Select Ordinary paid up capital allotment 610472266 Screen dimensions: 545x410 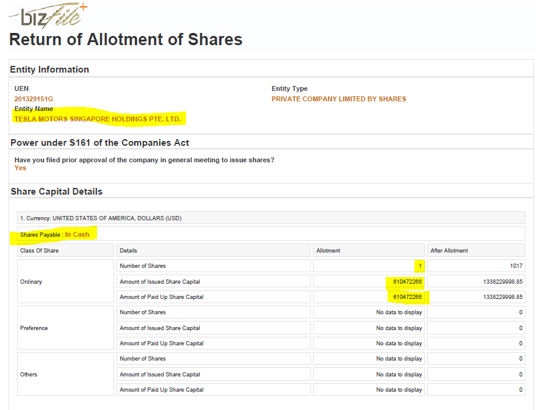[x=407, y=297]
